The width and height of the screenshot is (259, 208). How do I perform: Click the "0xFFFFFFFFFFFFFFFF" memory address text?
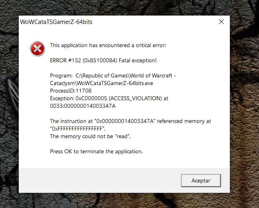pos(78,129)
